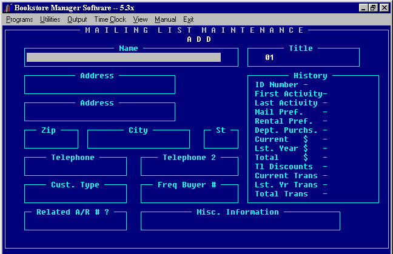
Task: Click the 'First Activity' history line
Action: (x=291, y=94)
